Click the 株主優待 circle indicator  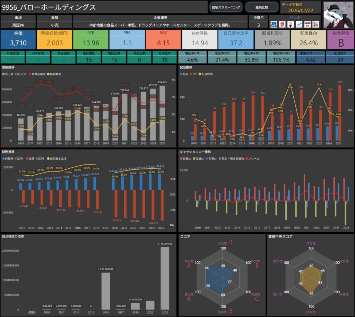coord(63,59)
